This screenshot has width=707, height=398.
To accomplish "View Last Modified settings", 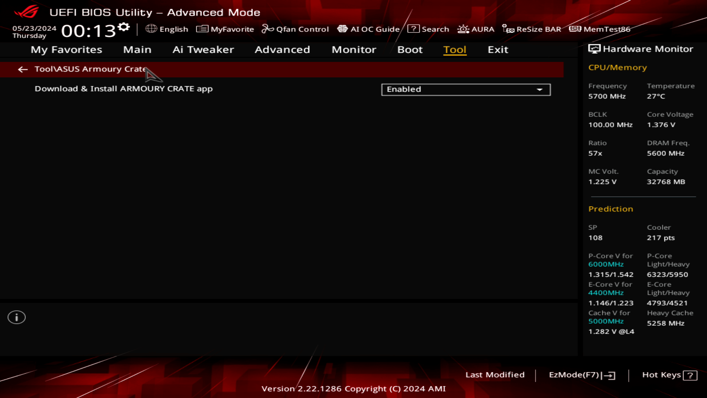I will [x=495, y=374].
